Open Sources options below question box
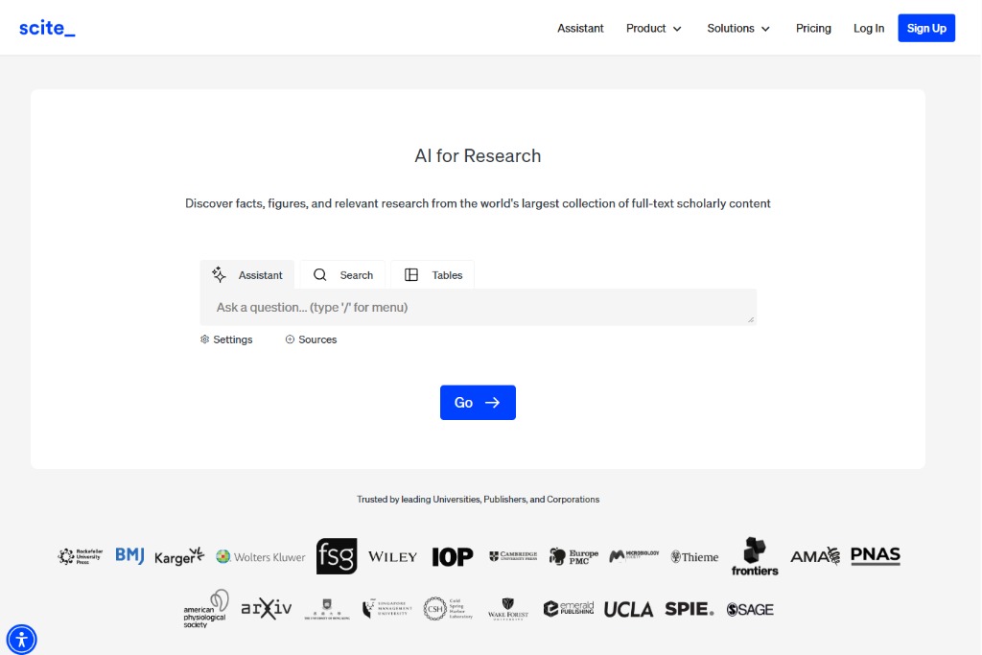This screenshot has height=655, width=982. click(311, 339)
